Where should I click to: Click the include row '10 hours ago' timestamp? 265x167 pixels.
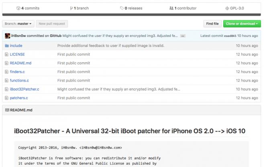247,46
